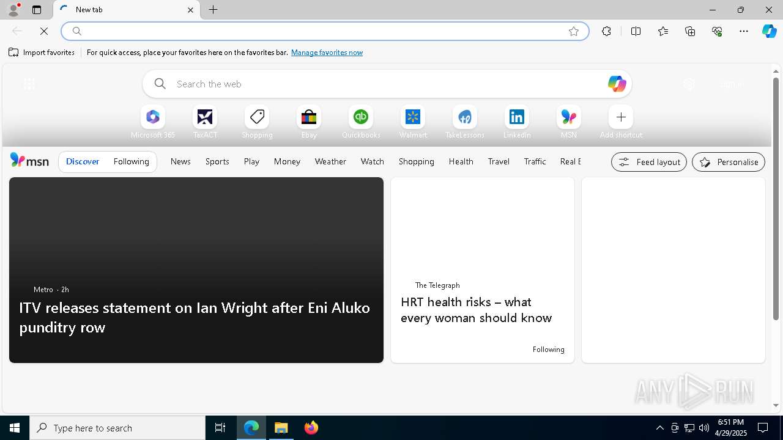The height and width of the screenshot is (440, 783).
Task: Open Task View on taskbar
Action: (x=220, y=428)
